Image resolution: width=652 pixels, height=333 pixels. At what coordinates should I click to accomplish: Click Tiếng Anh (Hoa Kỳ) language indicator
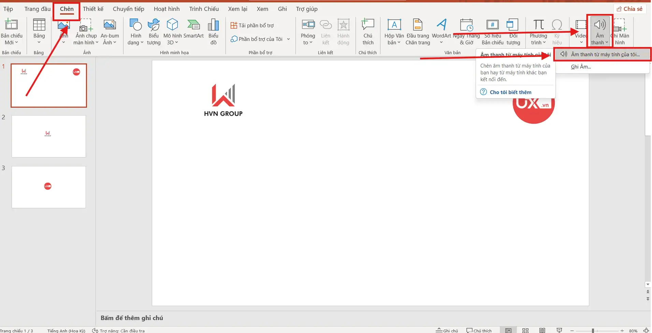tap(66, 331)
